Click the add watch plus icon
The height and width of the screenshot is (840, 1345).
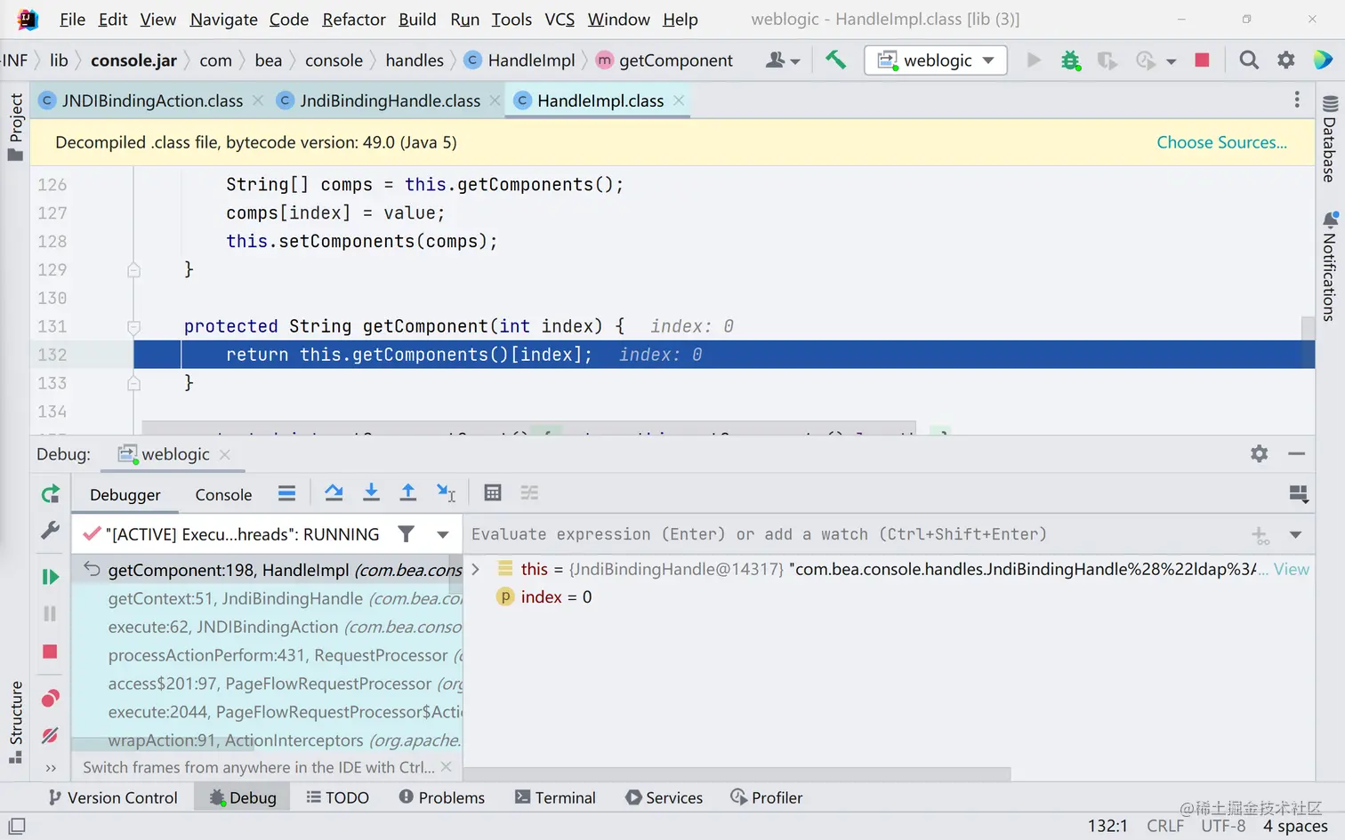[x=1260, y=535]
